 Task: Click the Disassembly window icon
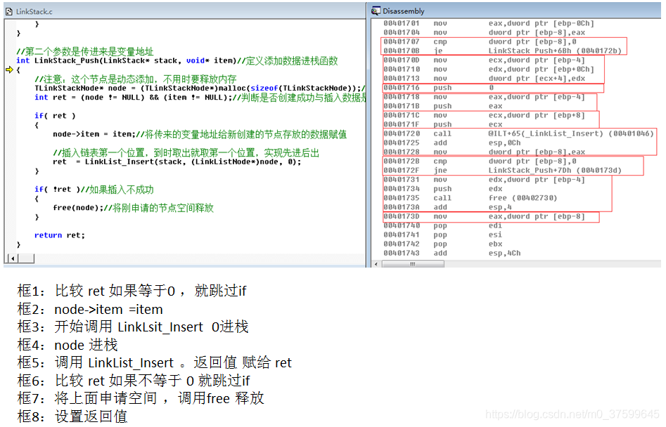[376, 11]
